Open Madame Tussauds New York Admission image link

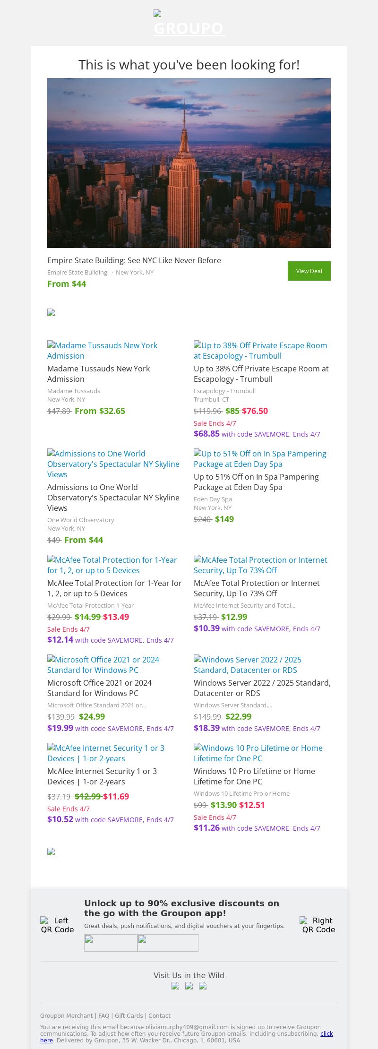103,351
